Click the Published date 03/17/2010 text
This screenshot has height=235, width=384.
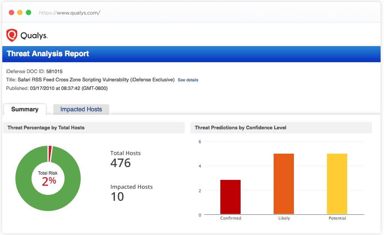click(69, 88)
